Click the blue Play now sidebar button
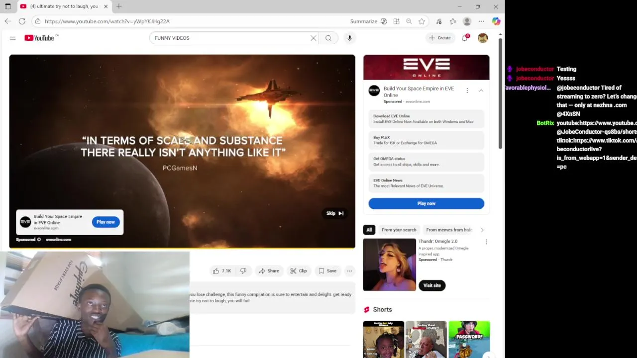 pos(426,203)
